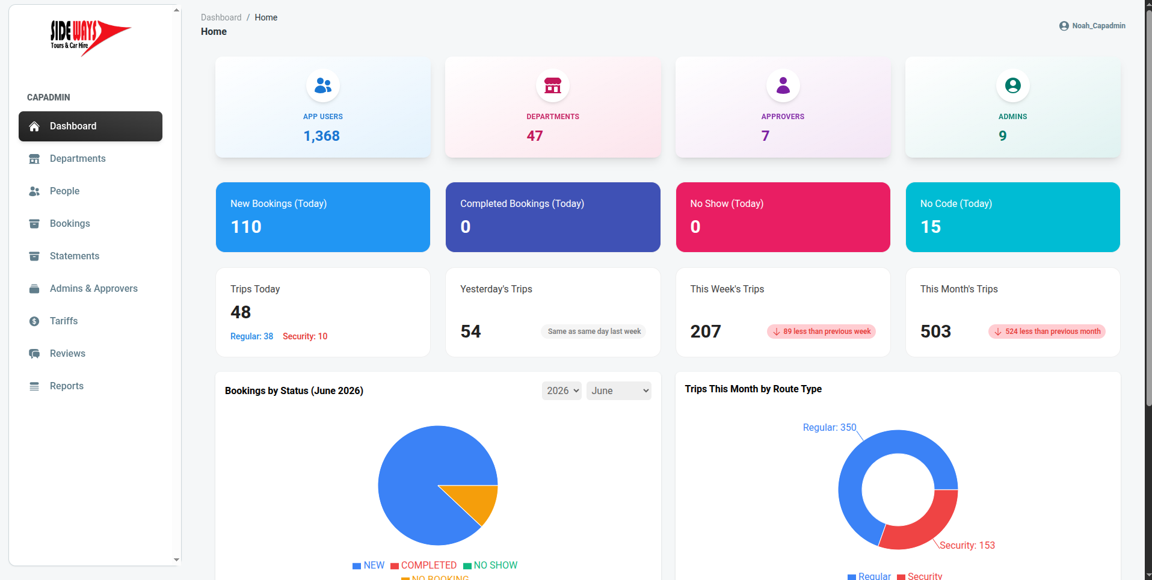Click the Approvers person icon
This screenshot has height=580, width=1152.
pos(783,85)
